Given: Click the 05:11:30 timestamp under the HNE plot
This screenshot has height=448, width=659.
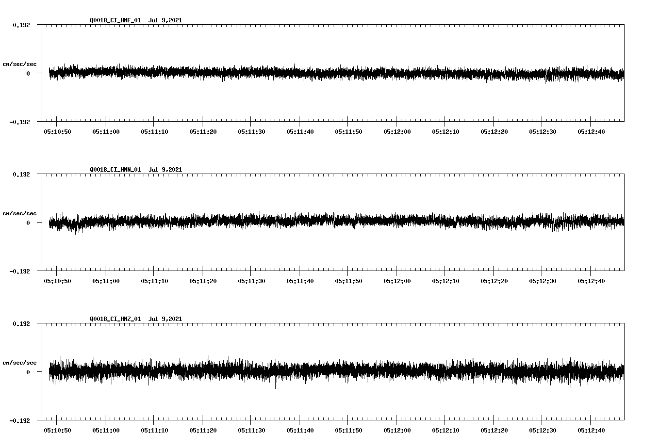Looking at the screenshot, I should (x=251, y=131).
